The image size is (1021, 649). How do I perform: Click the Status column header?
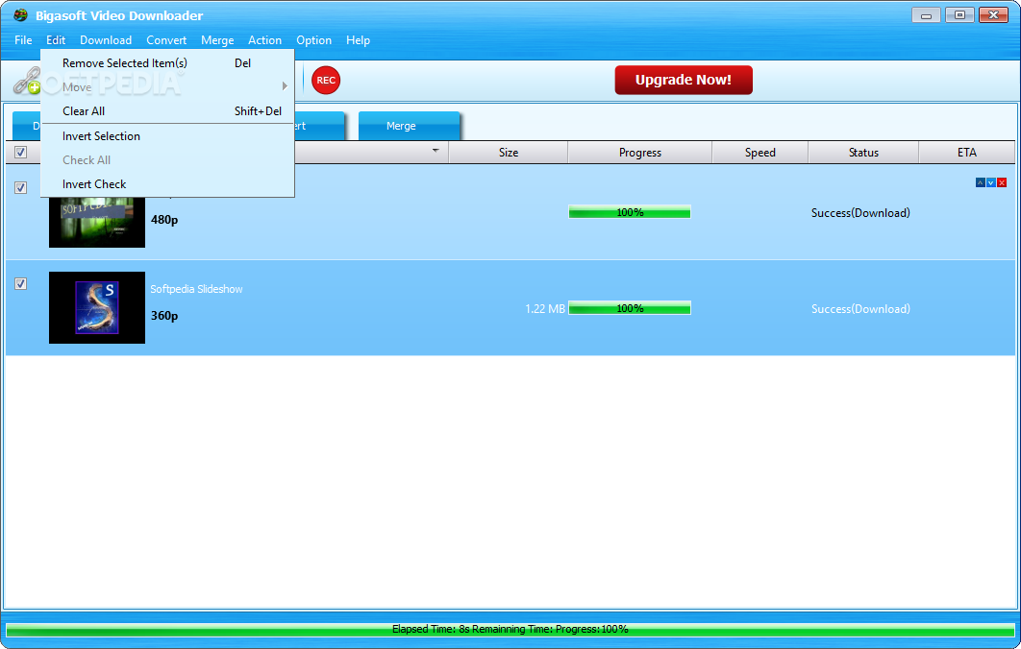click(x=863, y=153)
